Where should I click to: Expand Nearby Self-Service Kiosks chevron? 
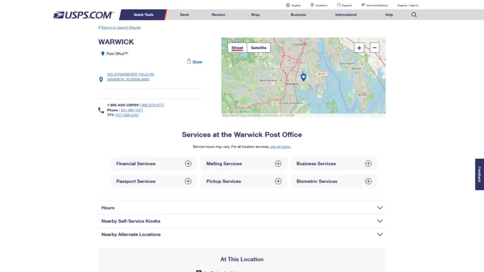[x=379, y=221]
